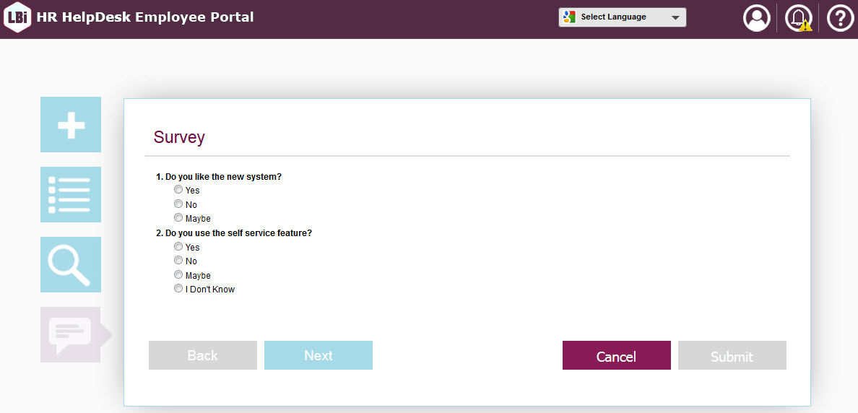
Task: Open the help question mark icon
Action: coord(840,18)
